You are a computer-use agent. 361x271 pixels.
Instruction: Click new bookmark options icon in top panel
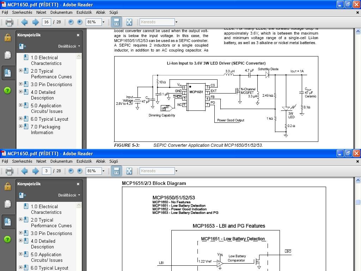tap(22, 46)
